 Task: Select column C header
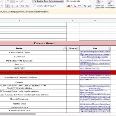coord(73,21)
